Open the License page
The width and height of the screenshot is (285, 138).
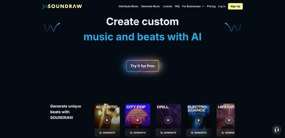[x=167, y=6]
